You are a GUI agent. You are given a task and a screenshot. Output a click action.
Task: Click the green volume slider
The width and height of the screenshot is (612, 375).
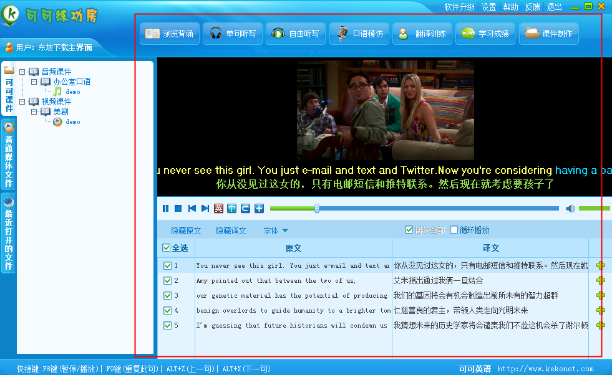point(594,209)
